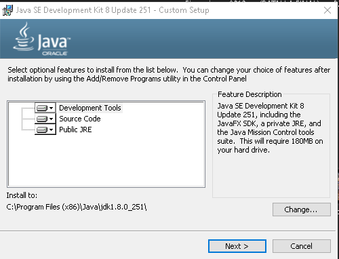Open Development Tools feature dropdown arrow
Screen dimensions: 339x259
tap(52, 108)
